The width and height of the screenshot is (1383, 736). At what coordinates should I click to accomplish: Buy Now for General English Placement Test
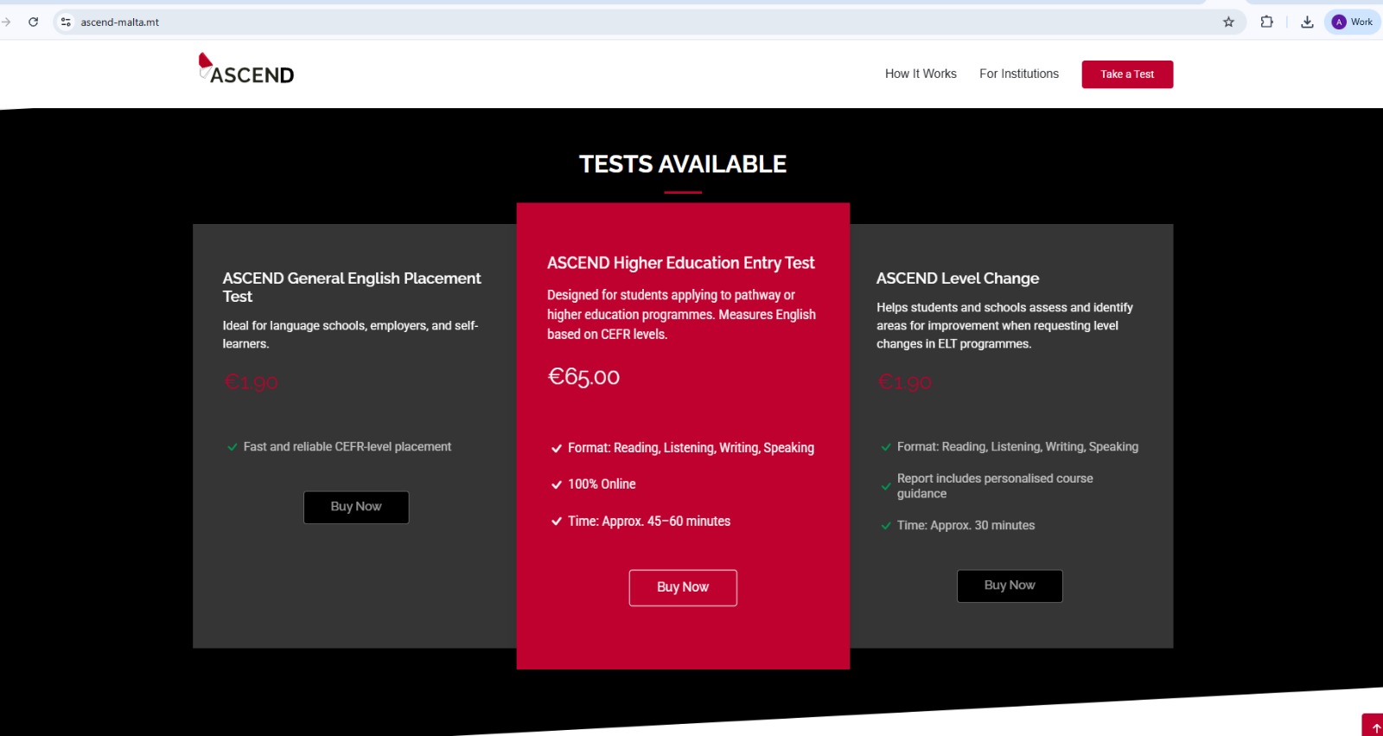[x=356, y=507]
